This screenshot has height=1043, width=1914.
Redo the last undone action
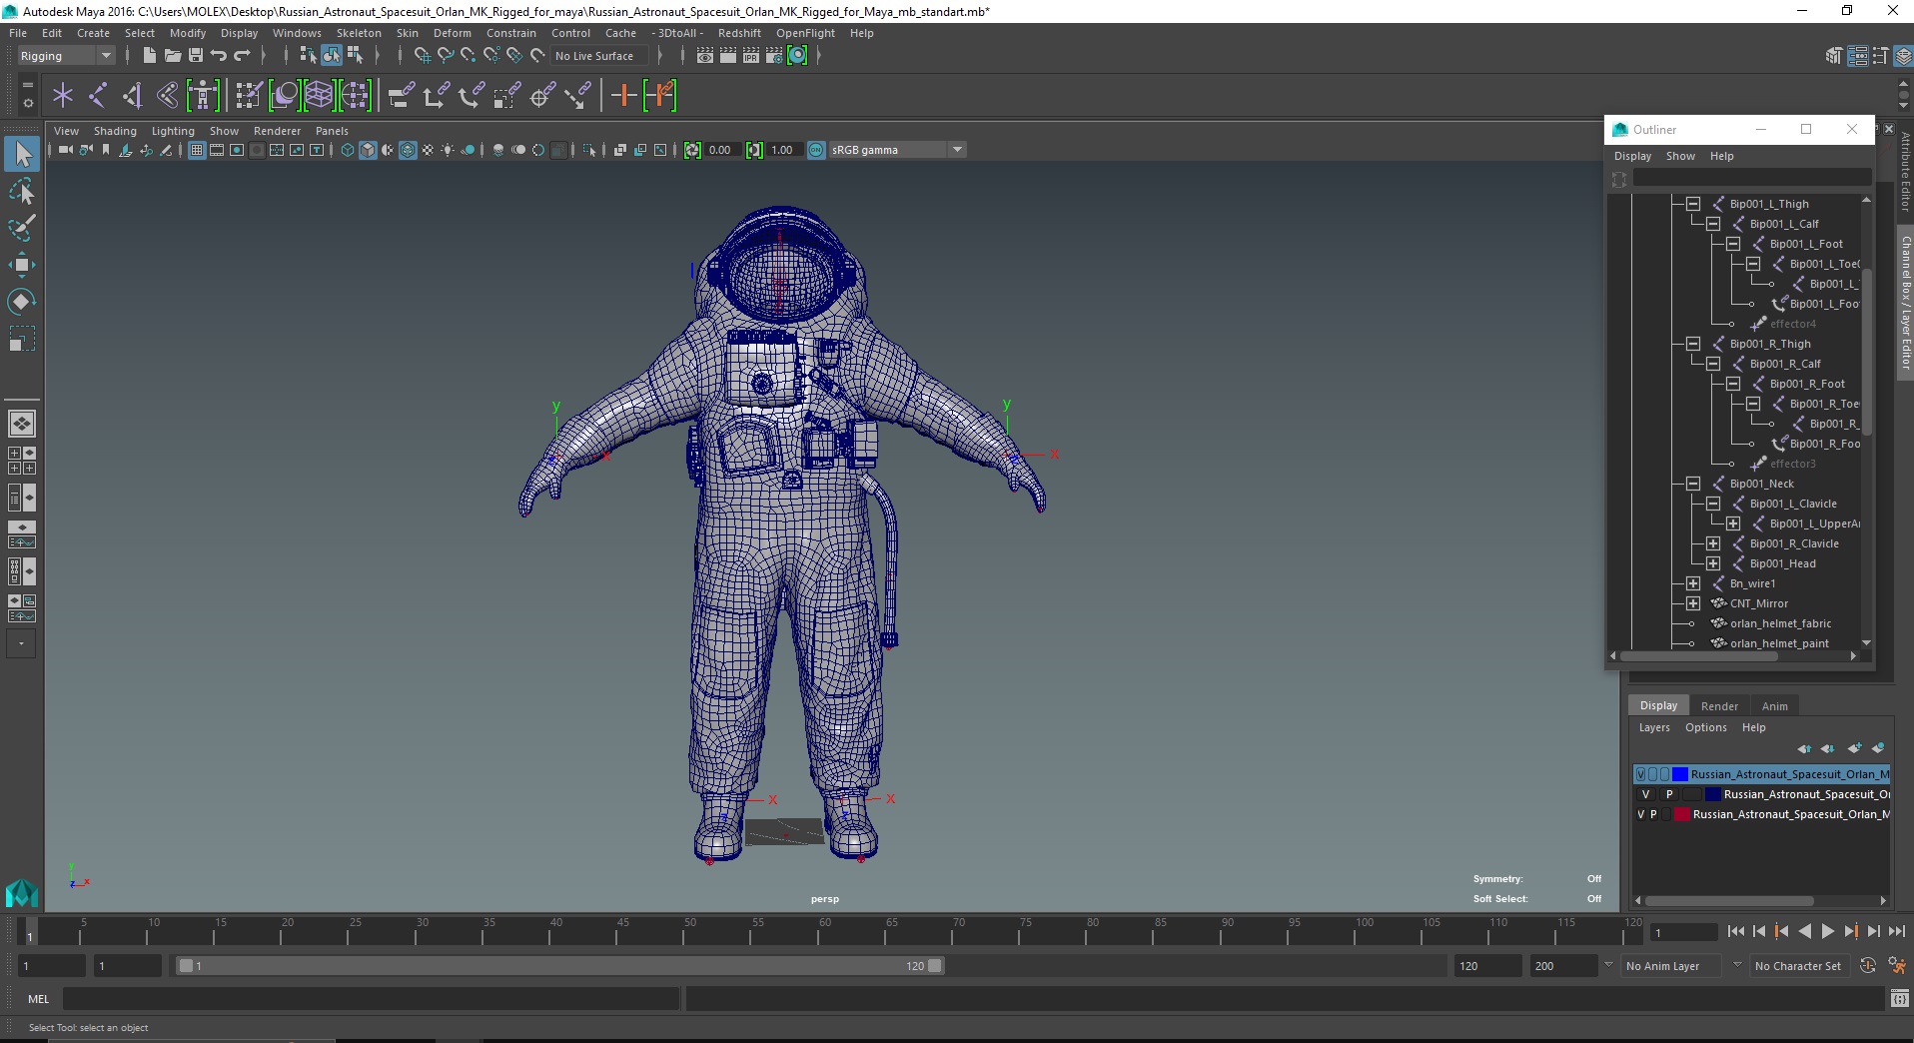tap(243, 56)
